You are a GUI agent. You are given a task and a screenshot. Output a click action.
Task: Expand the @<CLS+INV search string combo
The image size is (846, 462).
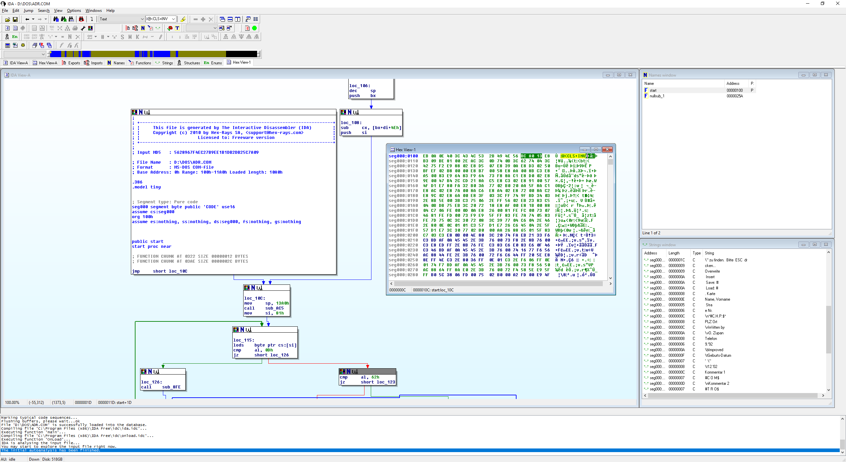[173, 19]
